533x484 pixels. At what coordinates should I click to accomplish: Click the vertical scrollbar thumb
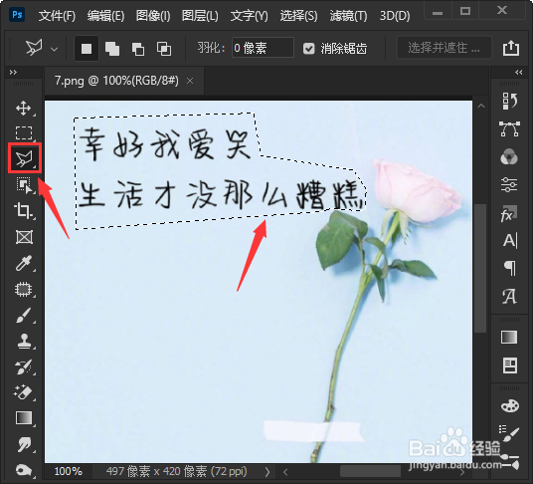coord(480,268)
